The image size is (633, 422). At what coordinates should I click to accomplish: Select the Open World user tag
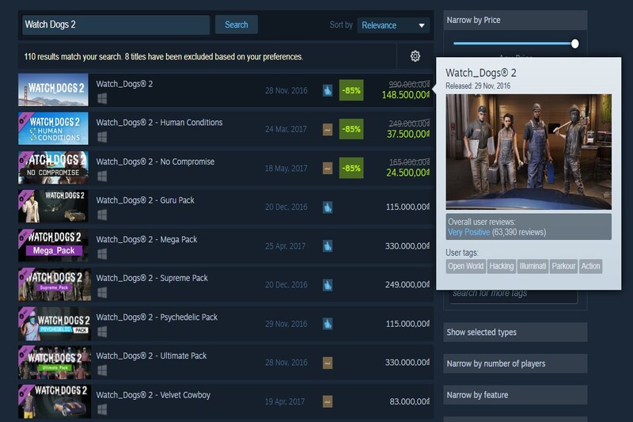465,266
